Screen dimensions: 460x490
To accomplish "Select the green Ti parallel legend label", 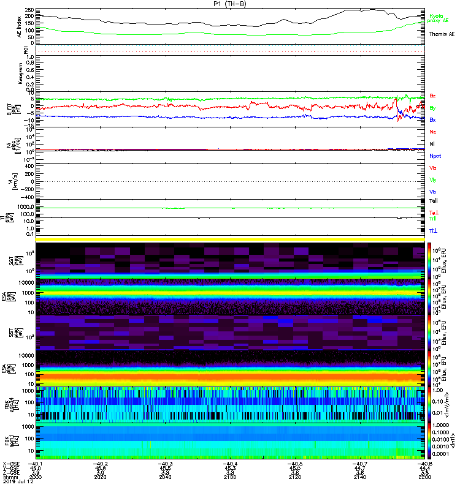I will (x=432, y=219).
